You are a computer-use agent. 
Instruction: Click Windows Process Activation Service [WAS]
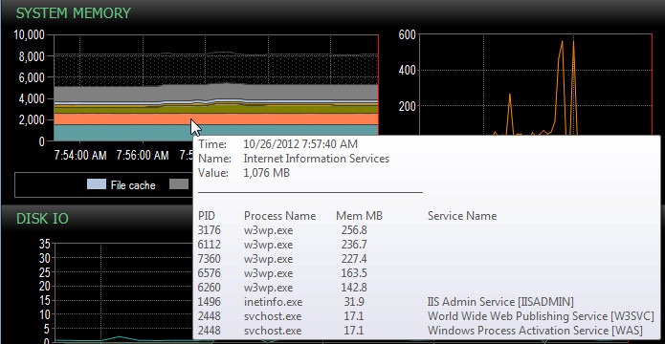[535, 331]
